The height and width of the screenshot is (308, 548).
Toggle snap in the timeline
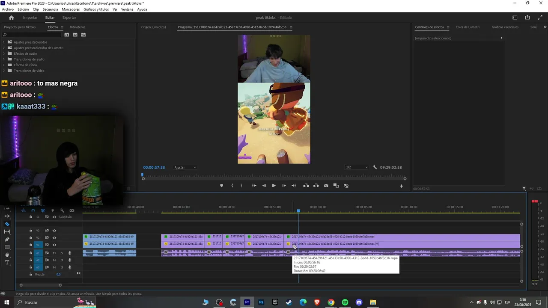pyautogui.click(x=33, y=210)
